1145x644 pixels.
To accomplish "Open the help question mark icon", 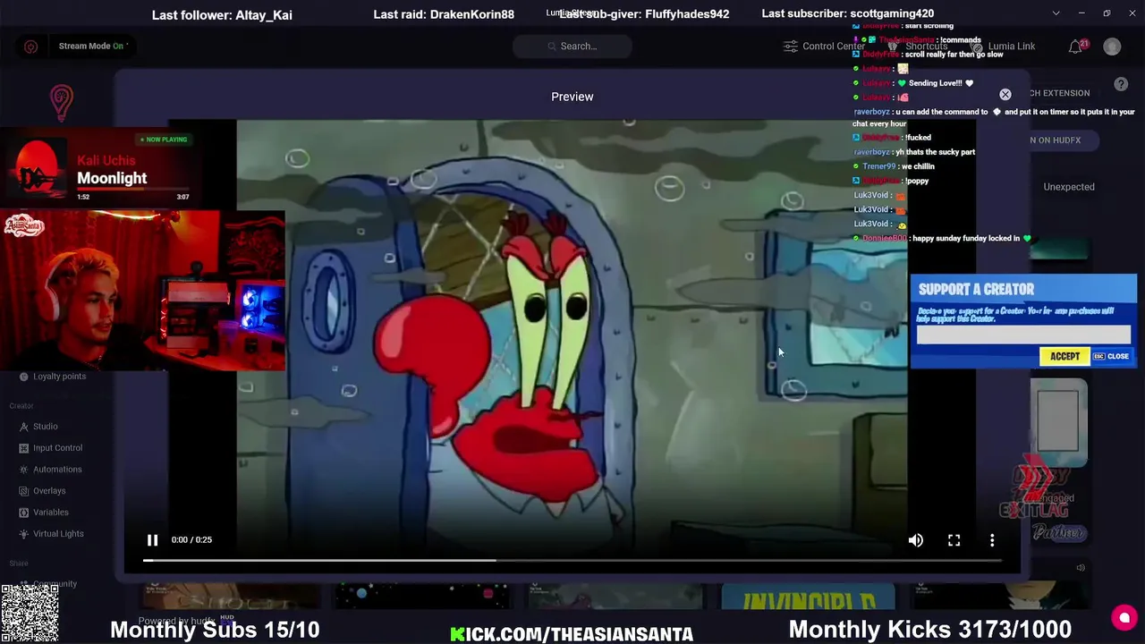I will click(1121, 84).
